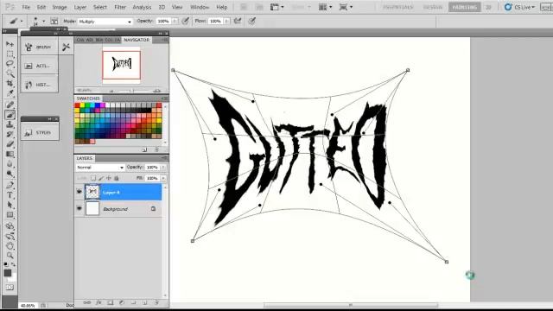Screen dimensions: 553x311
Task: Hide the Background layer eye icon
Action: coord(79,209)
